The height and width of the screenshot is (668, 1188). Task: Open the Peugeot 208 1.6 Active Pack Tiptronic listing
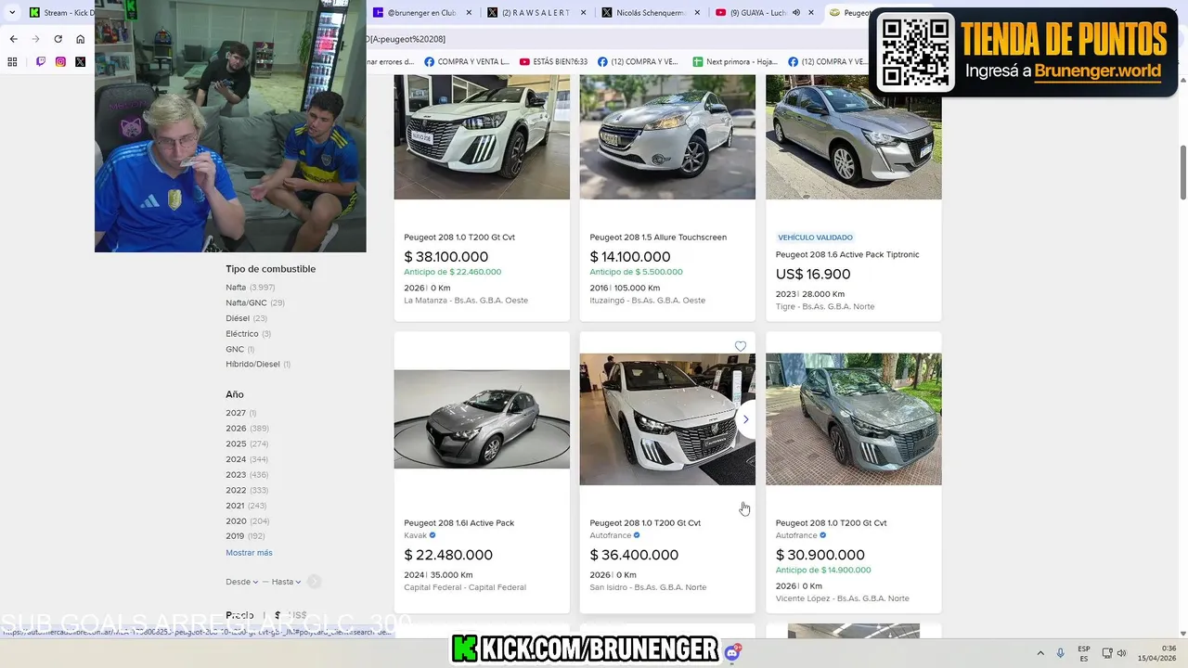click(847, 254)
